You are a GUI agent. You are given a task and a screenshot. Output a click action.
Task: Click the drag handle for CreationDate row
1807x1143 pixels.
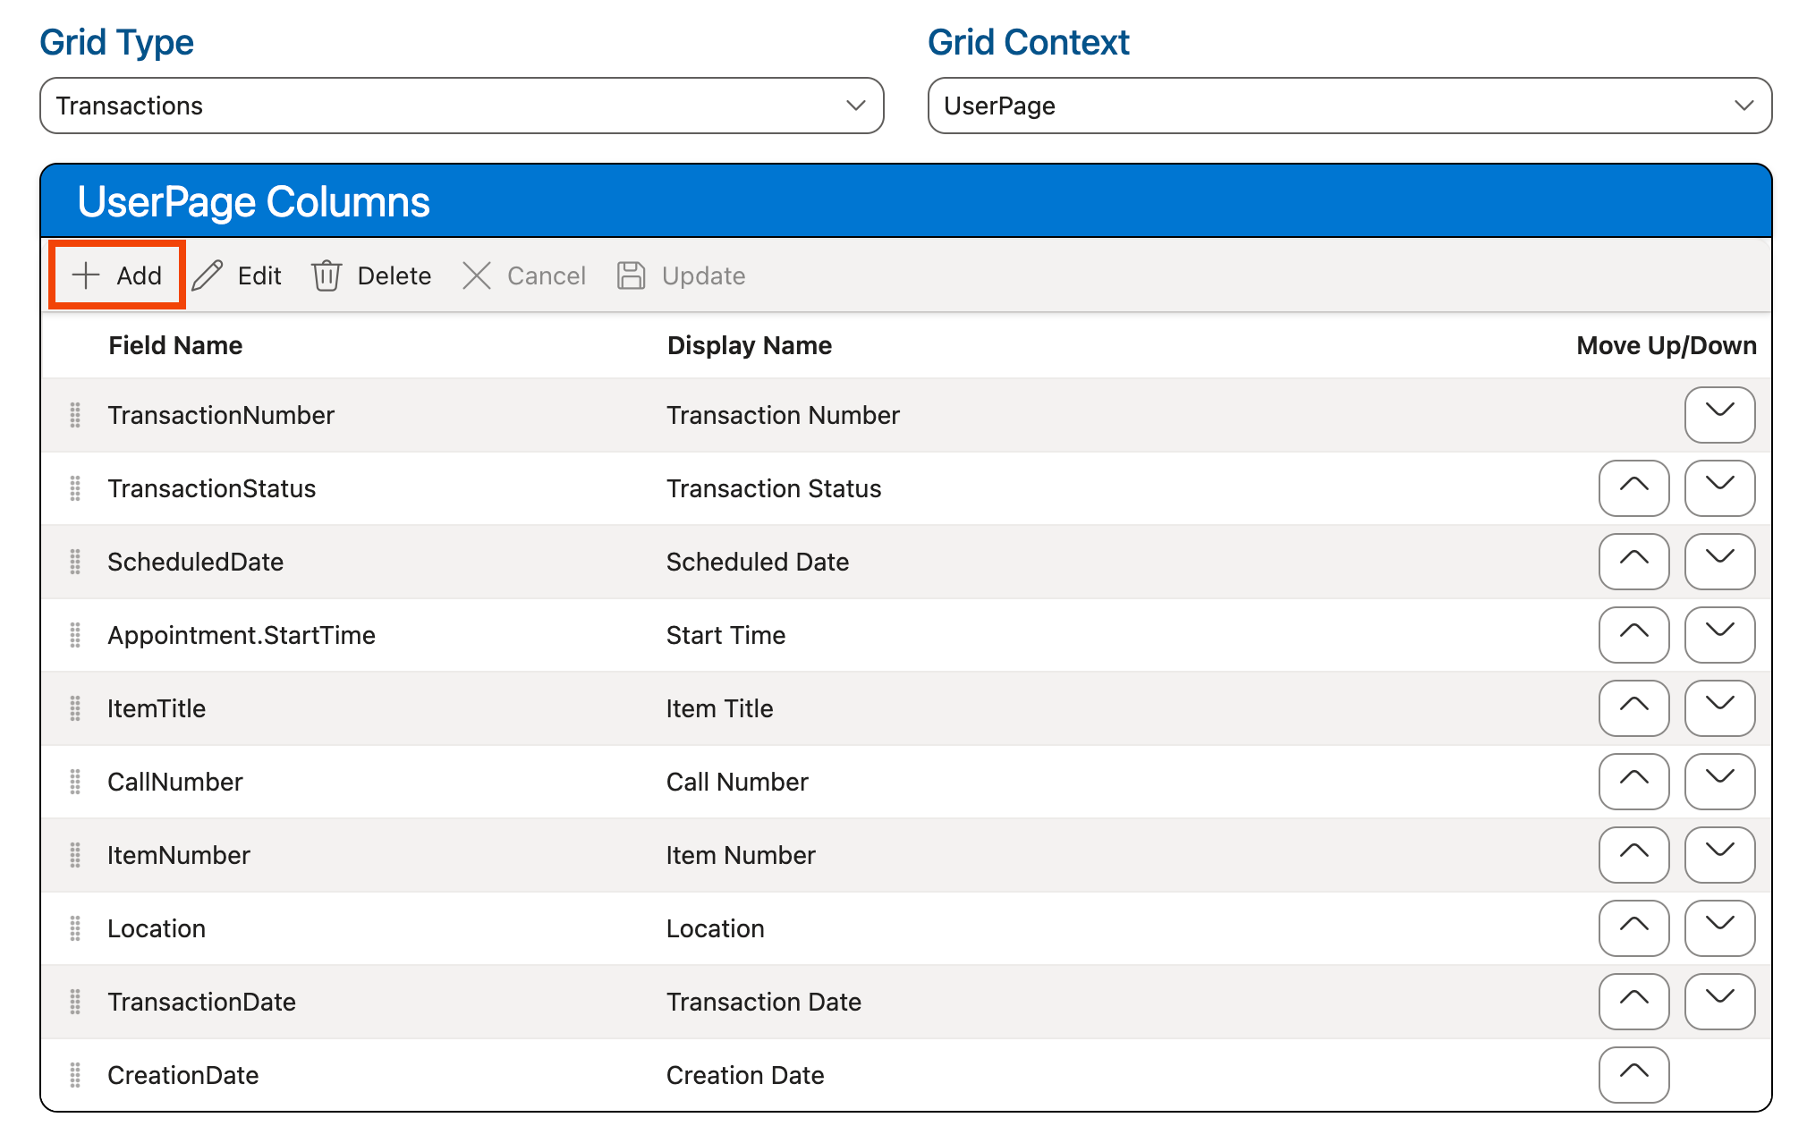[x=76, y=1075]
